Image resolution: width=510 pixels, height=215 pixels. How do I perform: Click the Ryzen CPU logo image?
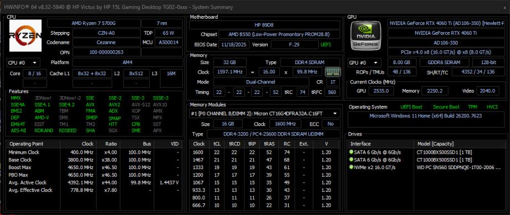click(25, 36)
